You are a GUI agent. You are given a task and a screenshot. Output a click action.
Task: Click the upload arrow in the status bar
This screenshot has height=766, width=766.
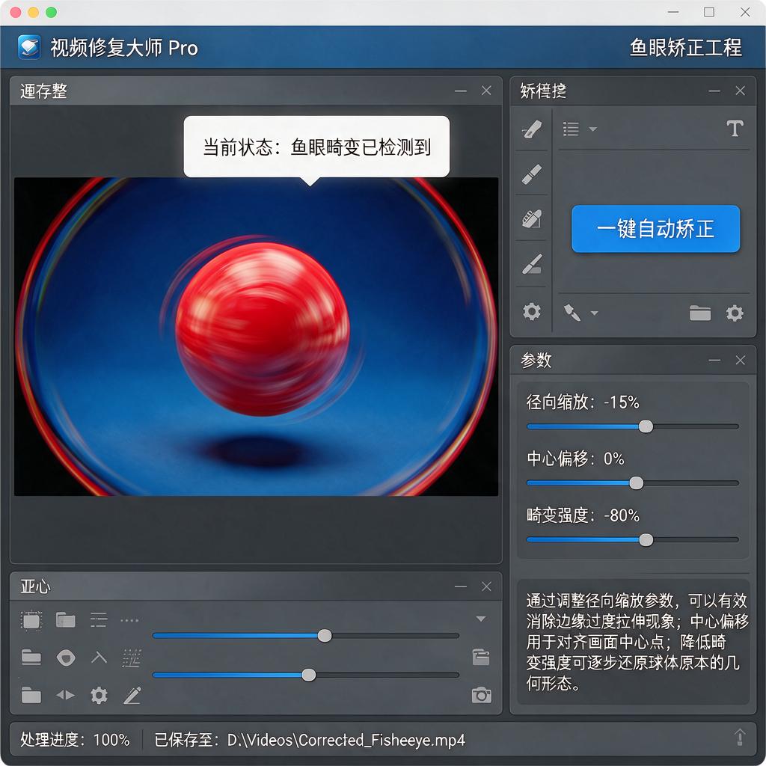tap(740, 738)
